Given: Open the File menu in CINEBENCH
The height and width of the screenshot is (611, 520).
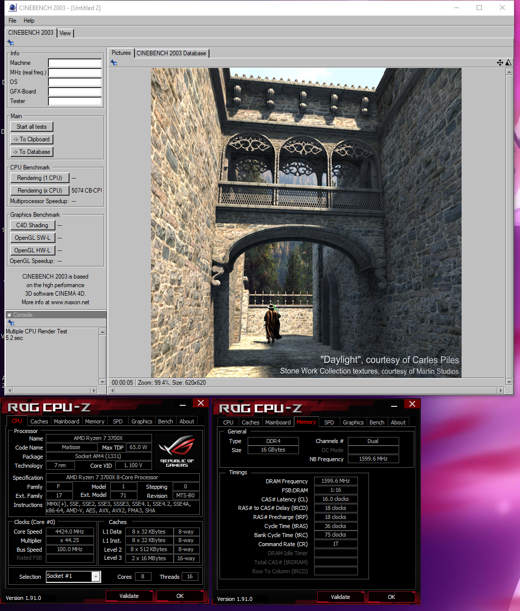Looking at the screenshot, I should 13,21.
